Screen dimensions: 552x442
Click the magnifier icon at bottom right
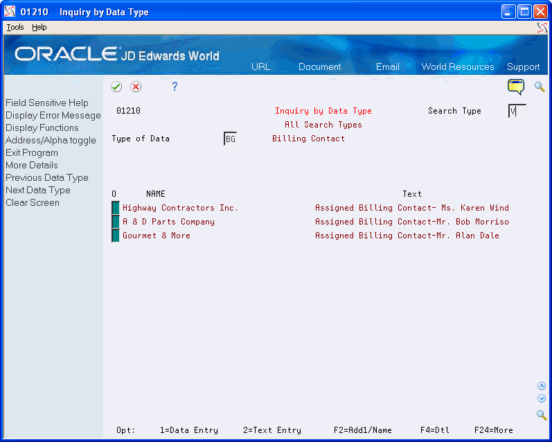click(x=542, y=415)
